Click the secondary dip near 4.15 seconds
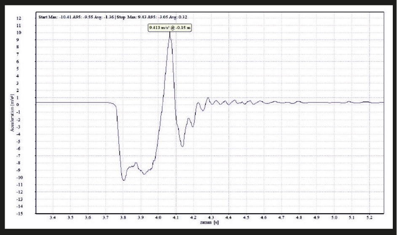The height and width of the screenshot is (235, 397). pos(182,146)
